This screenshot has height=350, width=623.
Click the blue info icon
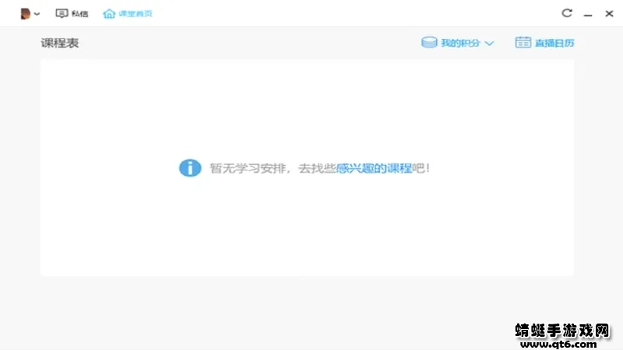coord(190,168)
